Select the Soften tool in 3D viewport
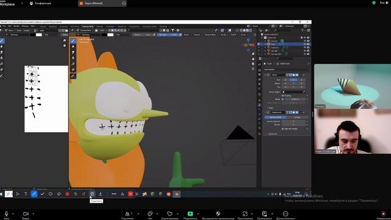 [73, 46]
